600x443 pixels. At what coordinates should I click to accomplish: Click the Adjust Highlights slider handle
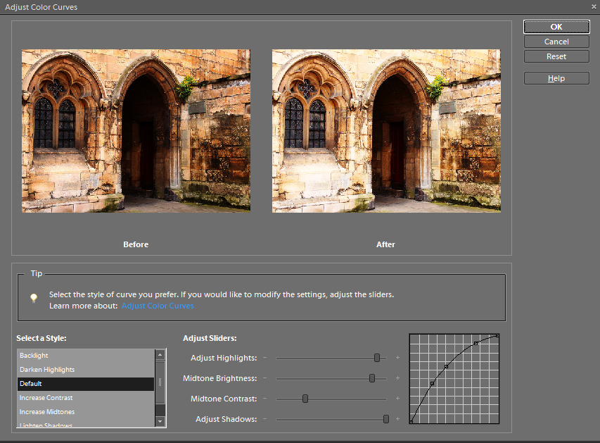point(377,358)
